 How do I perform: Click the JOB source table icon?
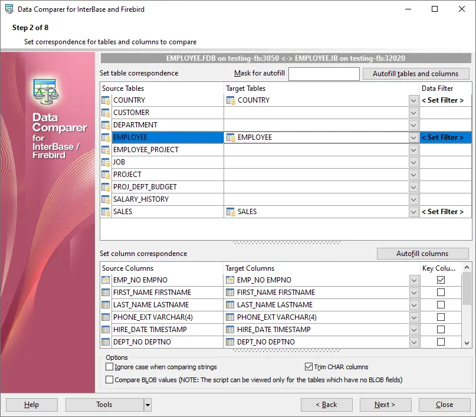click(x=106, y=162)
